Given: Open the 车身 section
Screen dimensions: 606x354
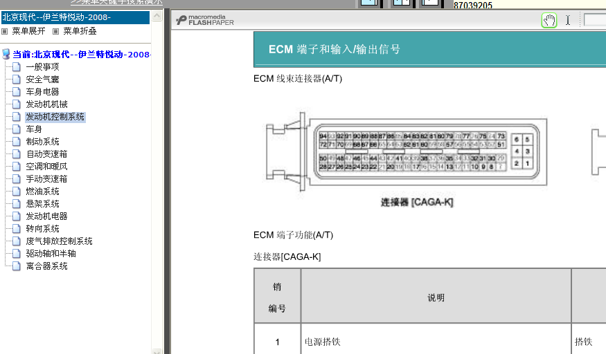Looking at the screenshot, I should 34,129.
